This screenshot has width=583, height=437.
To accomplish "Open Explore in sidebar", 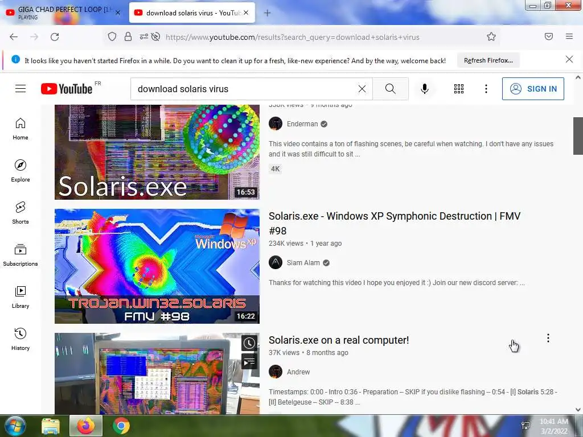I will [x=20, y=171].
